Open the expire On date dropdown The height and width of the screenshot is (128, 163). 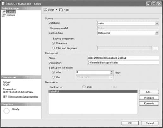coord(111,77)
